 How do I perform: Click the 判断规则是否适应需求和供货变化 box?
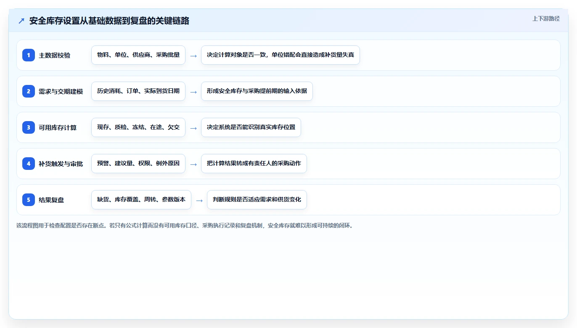(x=257, y=200)
